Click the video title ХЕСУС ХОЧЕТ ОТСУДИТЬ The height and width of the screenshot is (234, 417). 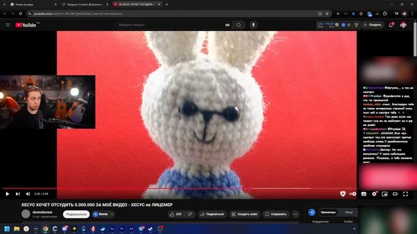[x=97, y=205]
